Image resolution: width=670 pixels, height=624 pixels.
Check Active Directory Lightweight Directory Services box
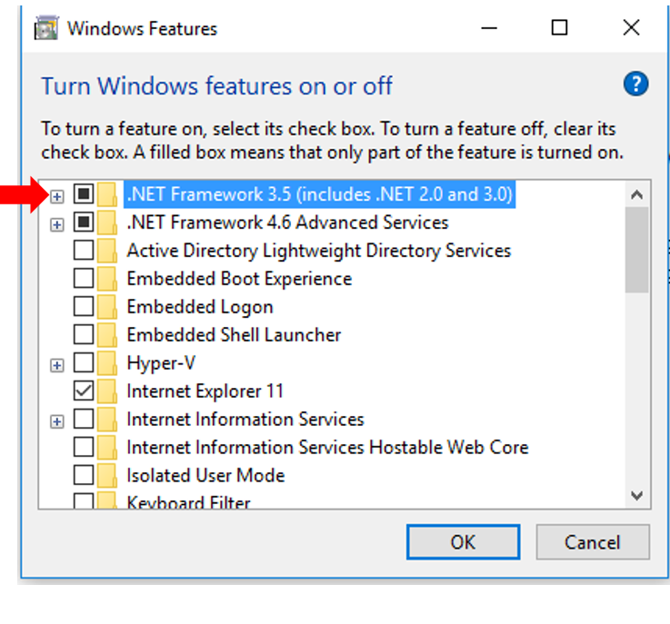[84, 251]
